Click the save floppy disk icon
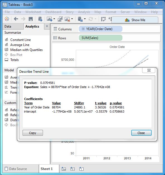This screenshot has height=175, width=165. pyautogui.click(x=31, y=19)
